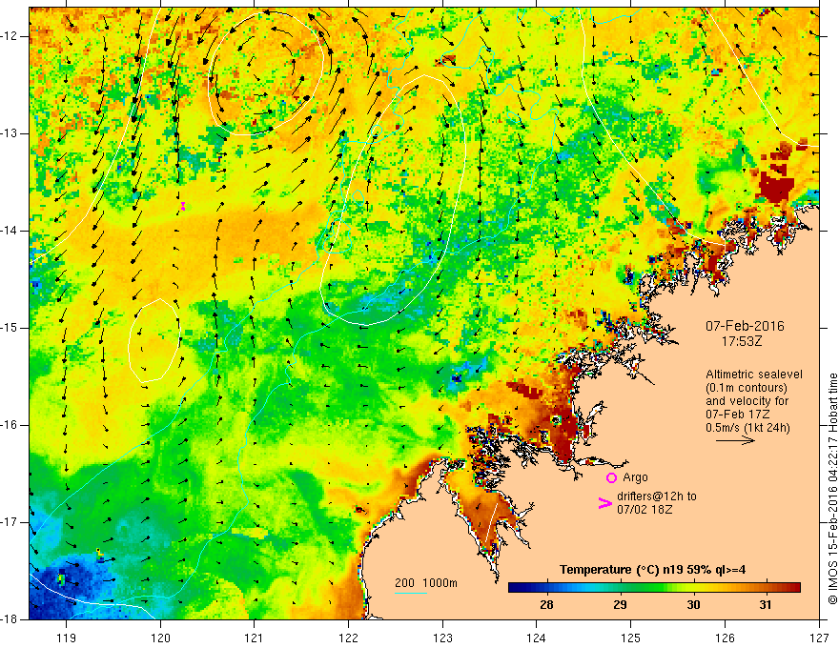Click the '17:53Z' time text
This screenshot has height=648, width=839.
[x=741, y=340]
